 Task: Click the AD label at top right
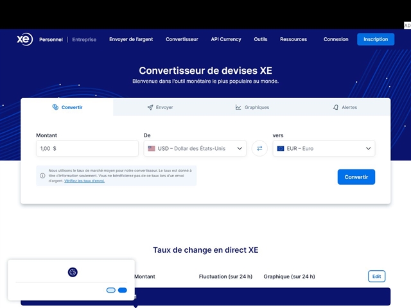coord(407,26)
